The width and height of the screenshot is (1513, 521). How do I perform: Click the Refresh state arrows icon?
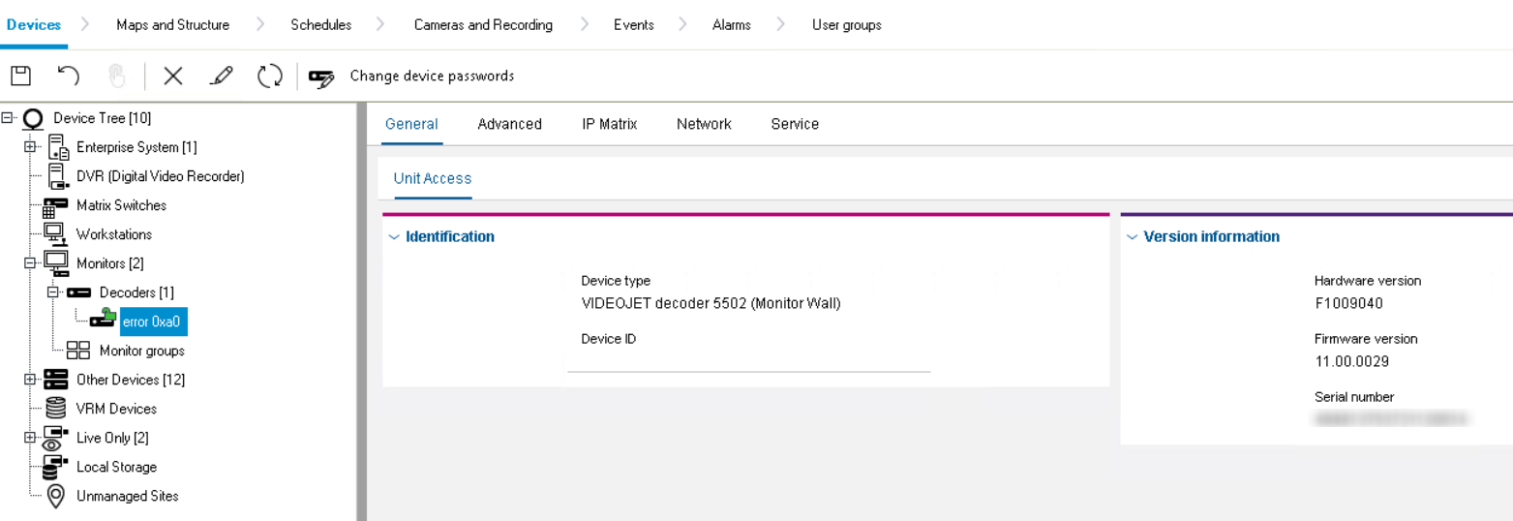(270, 76)
